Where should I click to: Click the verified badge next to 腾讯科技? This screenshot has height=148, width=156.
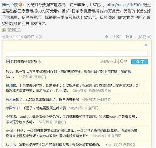(x=21, y=5)
